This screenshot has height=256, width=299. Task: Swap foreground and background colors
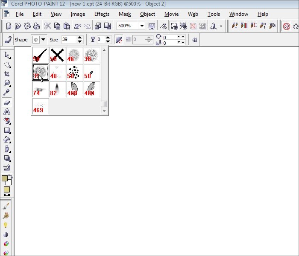click(11, 176)
